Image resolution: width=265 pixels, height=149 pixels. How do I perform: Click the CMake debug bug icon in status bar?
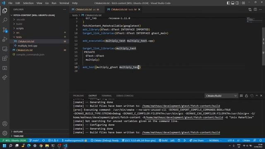(x=179, y=140)
